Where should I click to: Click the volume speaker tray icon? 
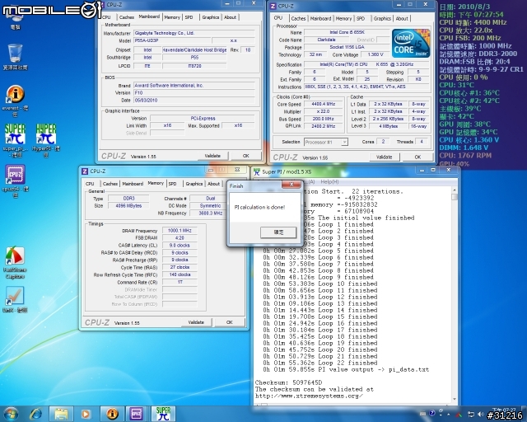pyautogui.click(x=481, y=414)
